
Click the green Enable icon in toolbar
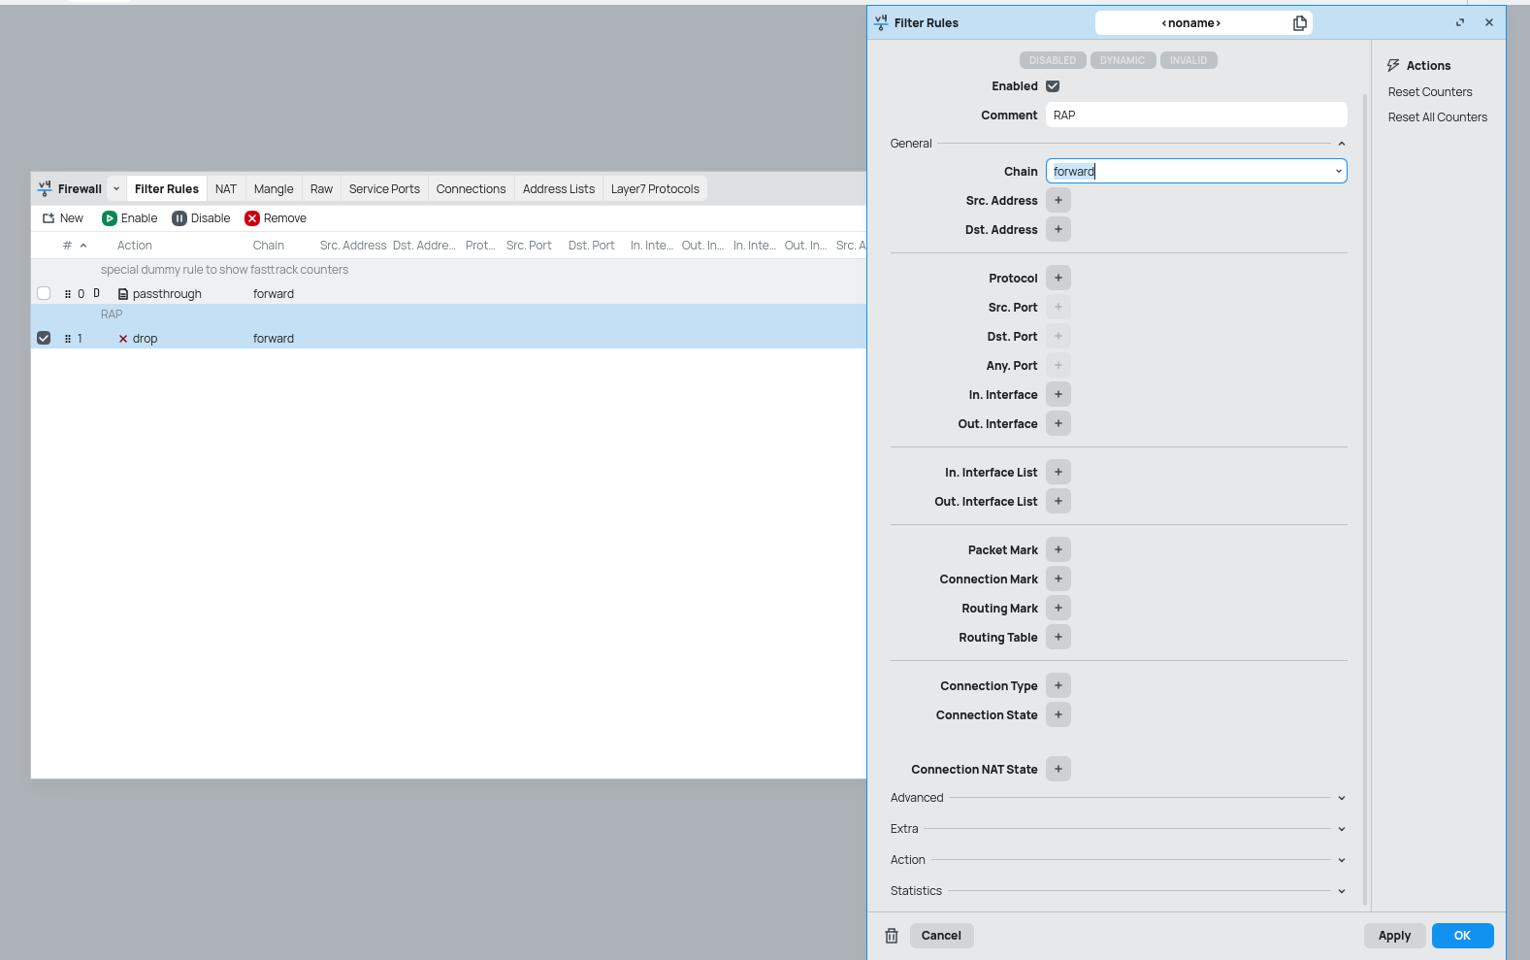click(110, 218)
